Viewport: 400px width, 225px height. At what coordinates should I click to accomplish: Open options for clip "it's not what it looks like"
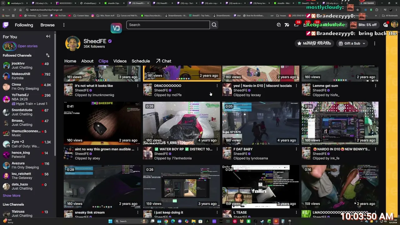(x=138, y=86)
